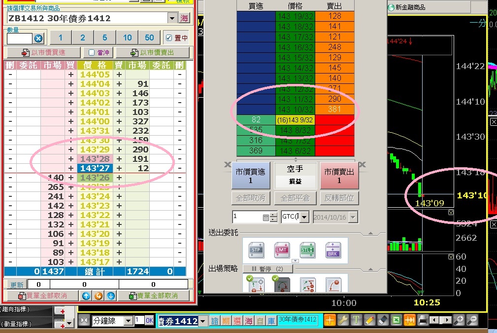Click the orange crosshair tool in chart toolbar

click(330, 320)
